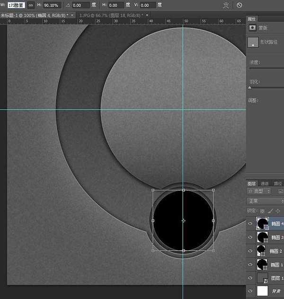Switch to the 通道 (Channels) tab
The height and width of the screenshot is (299, 284).
[265, 184]
